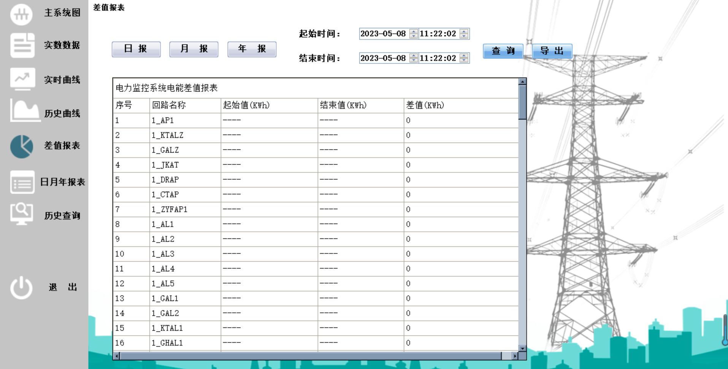Select the 差值报表 pie chart icon

coord(22,146)
